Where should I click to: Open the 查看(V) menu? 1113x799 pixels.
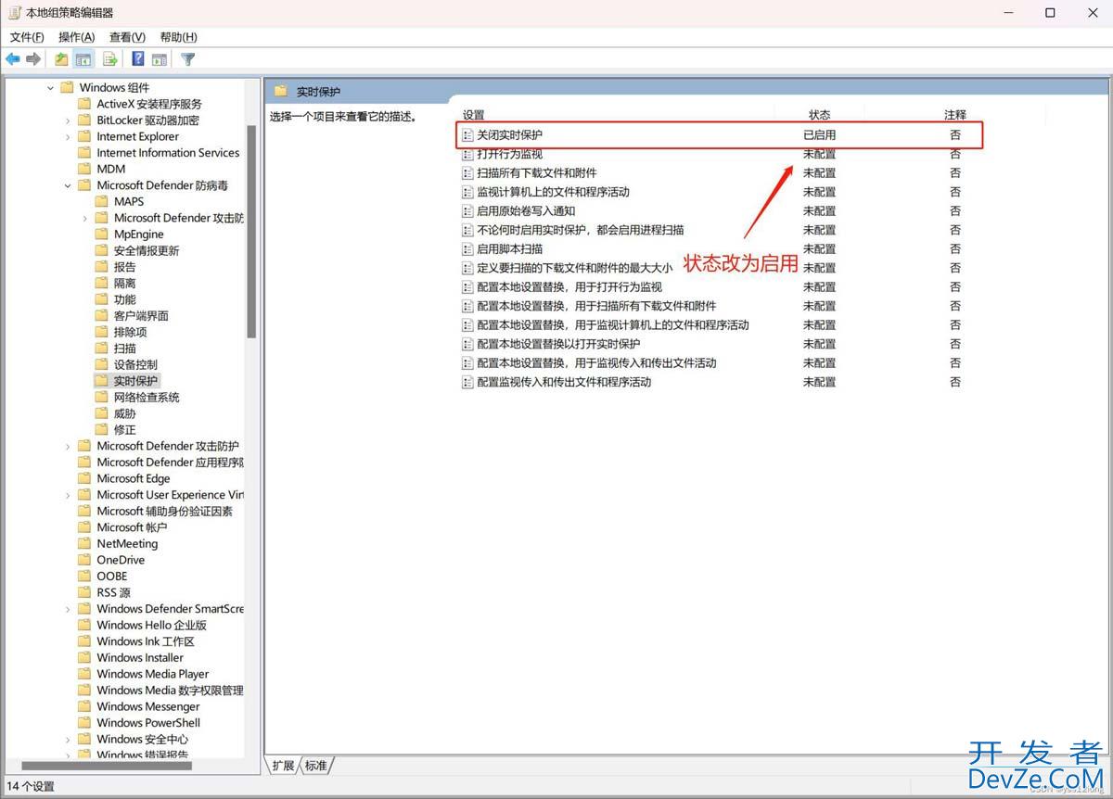[127, 37]
